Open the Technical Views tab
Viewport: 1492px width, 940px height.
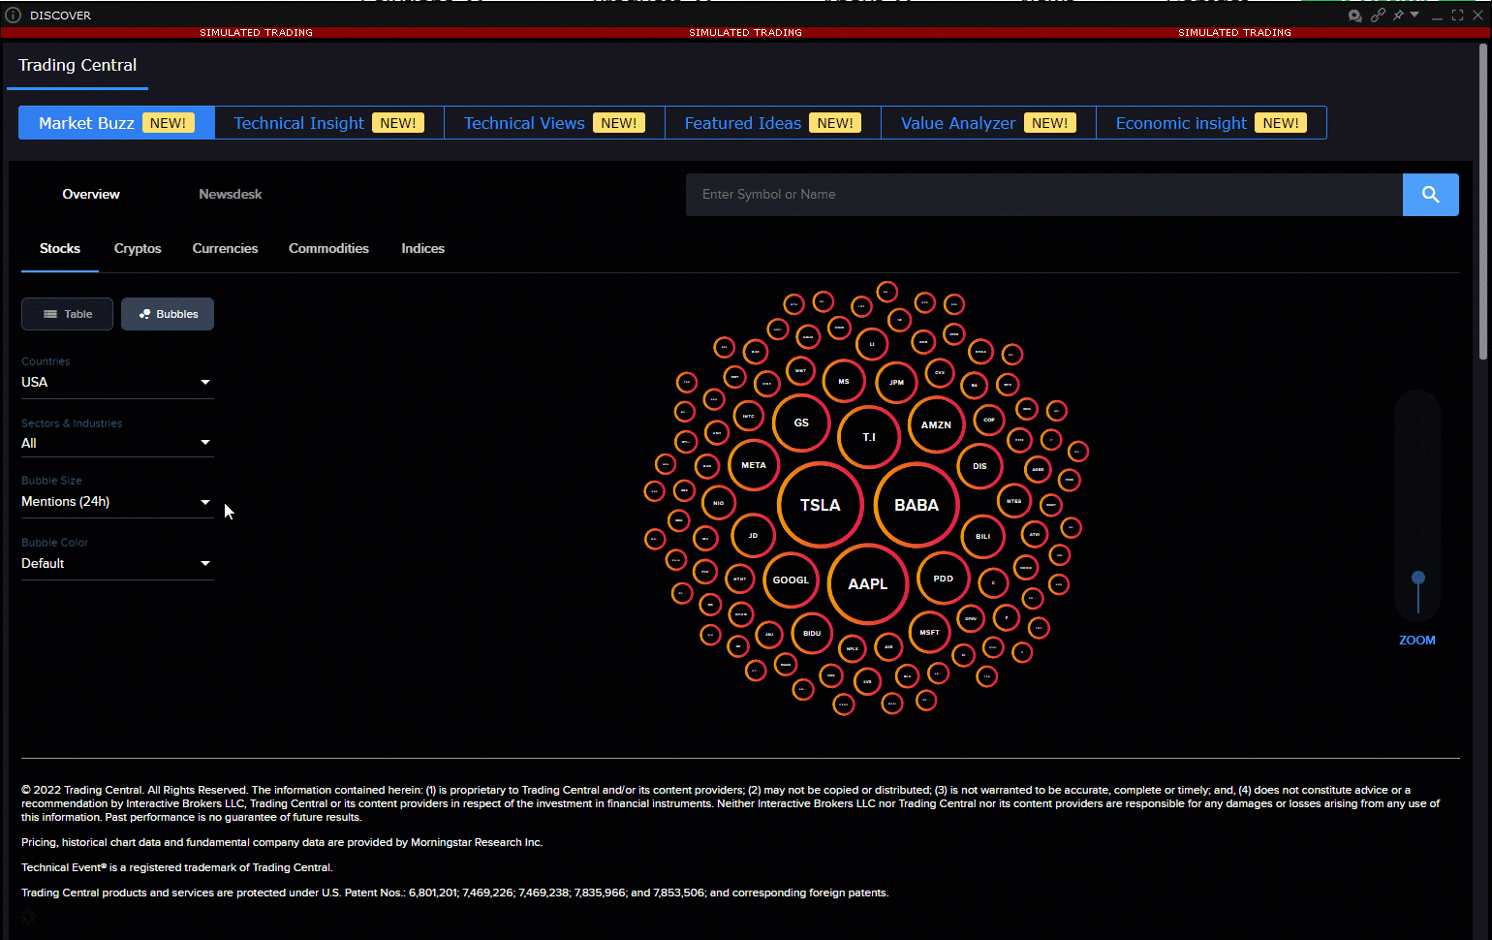pos(554,123)
